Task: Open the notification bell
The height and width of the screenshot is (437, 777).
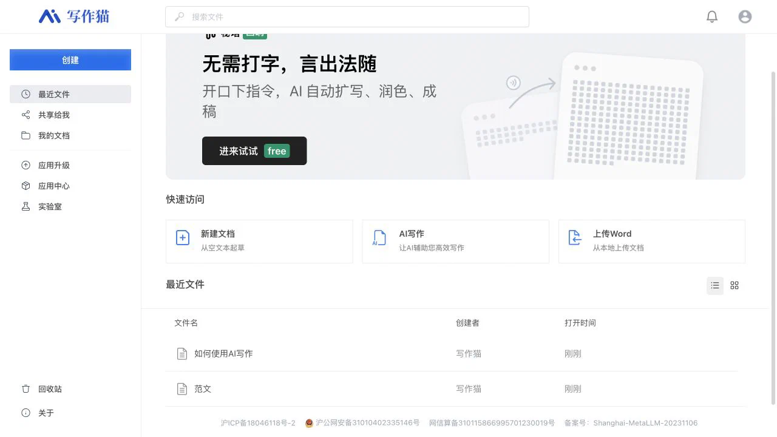Action: point(712,17)
